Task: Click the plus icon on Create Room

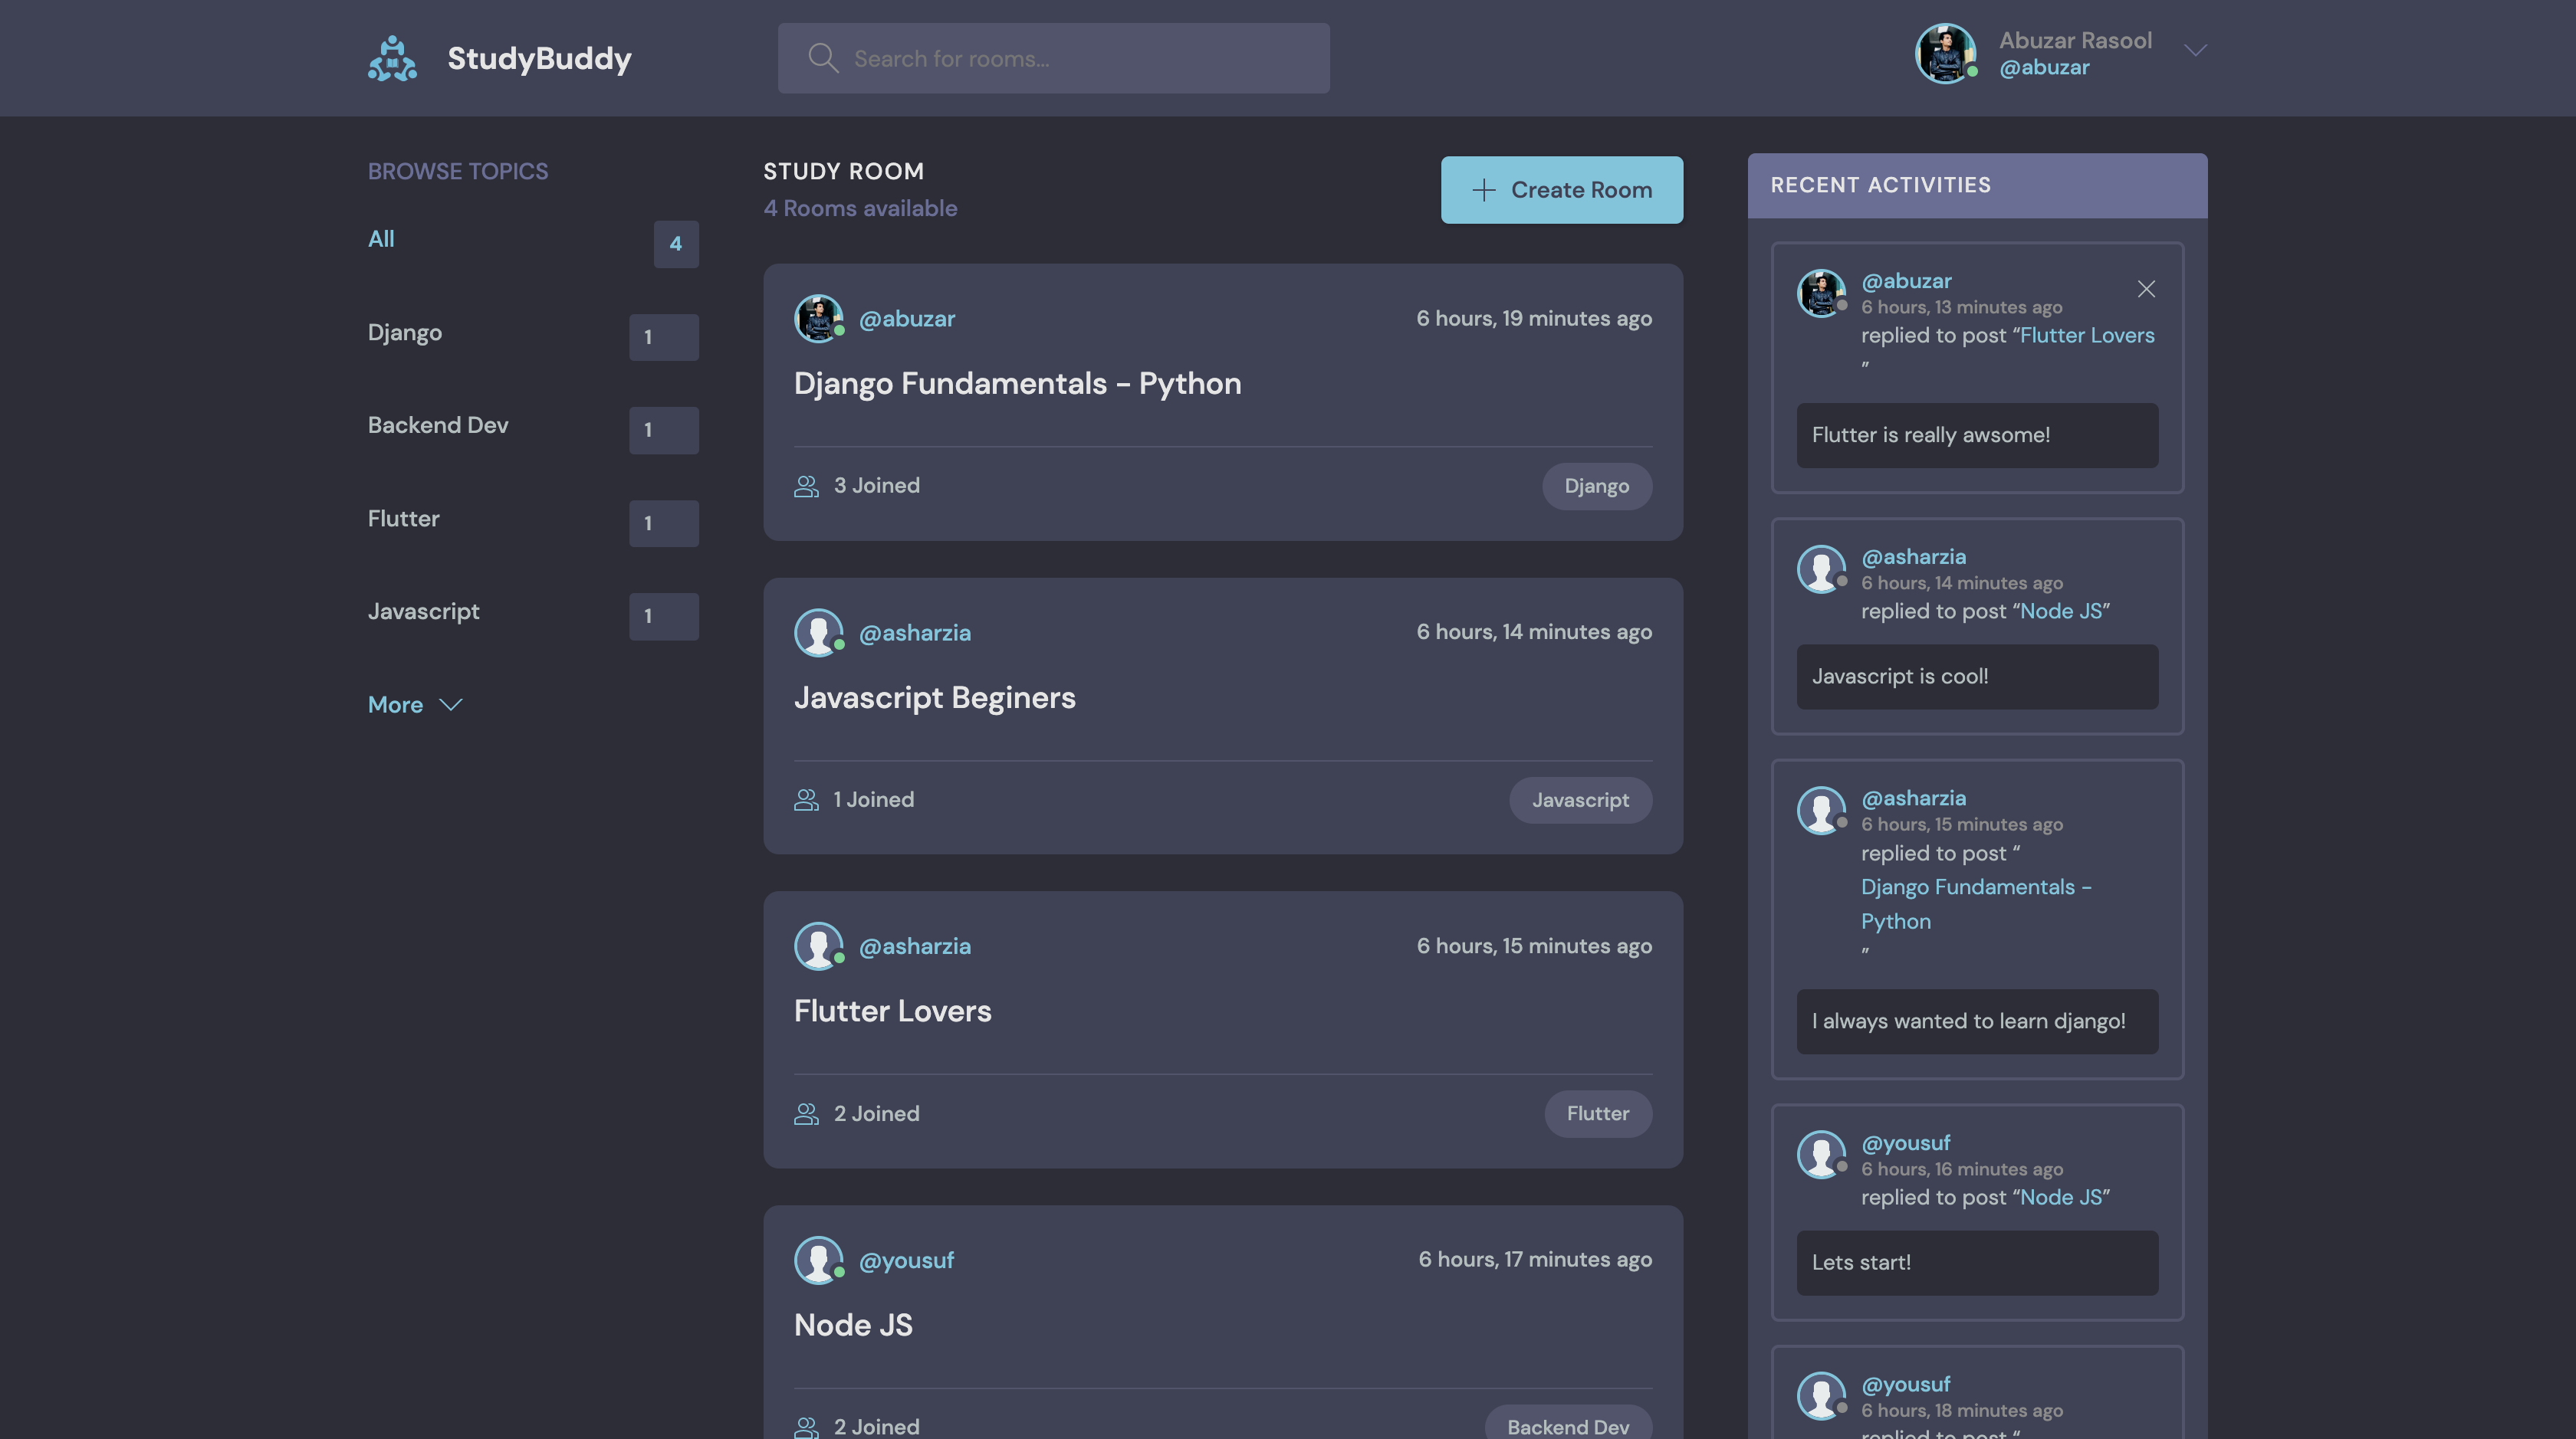Action: [x=1484, y=190]
